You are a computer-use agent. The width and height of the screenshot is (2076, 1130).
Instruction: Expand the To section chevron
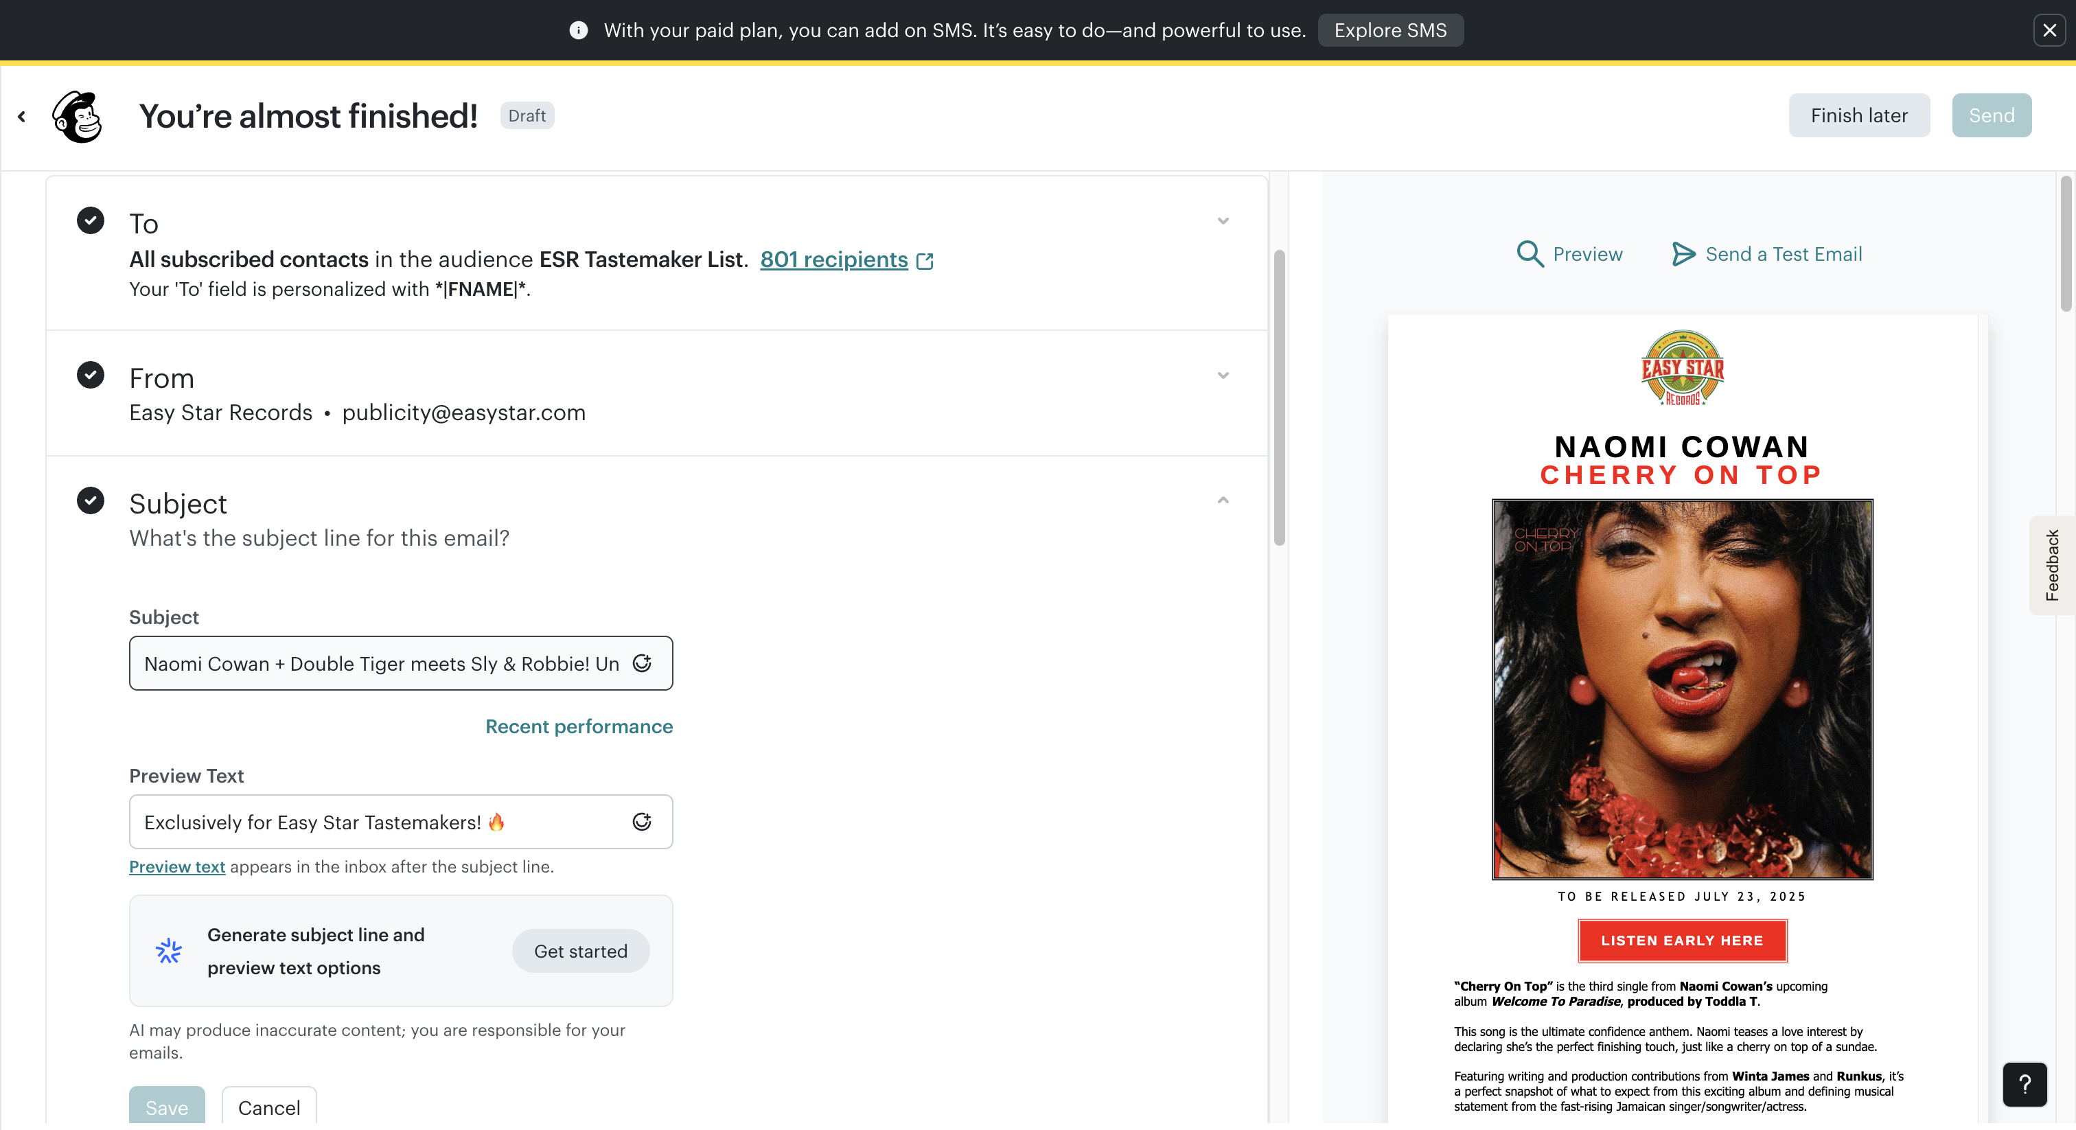(1223, 221)
